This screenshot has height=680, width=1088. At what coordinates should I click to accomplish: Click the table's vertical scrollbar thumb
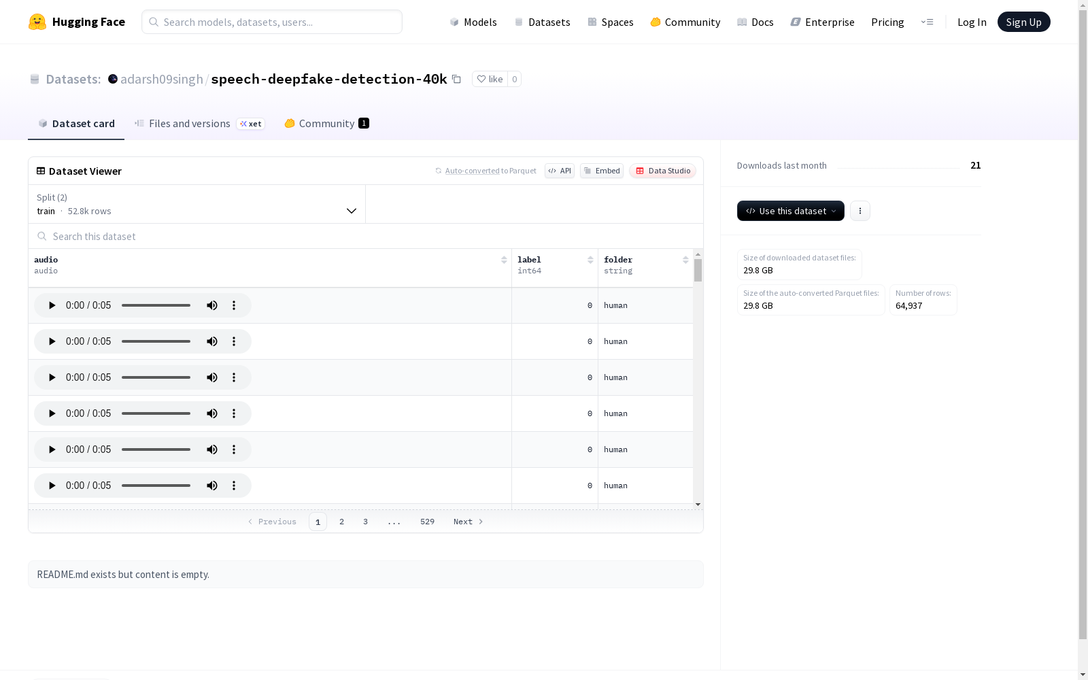point(698,270)
